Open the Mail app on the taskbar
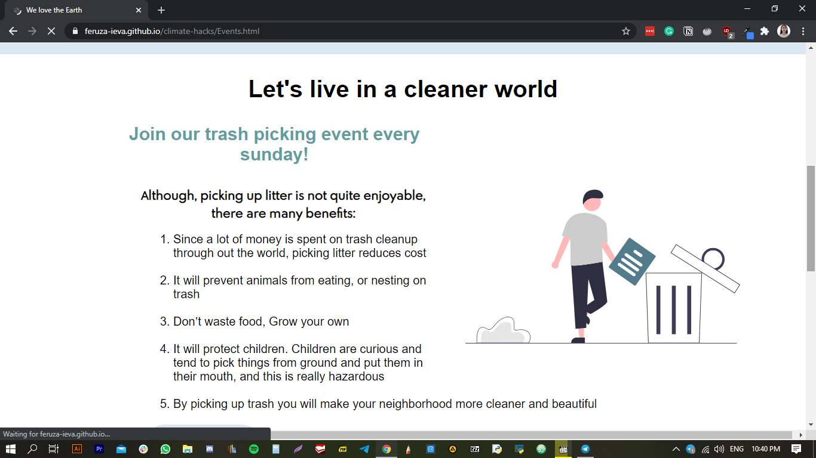This screenshot has height=458, width=816. pos(121,449)
